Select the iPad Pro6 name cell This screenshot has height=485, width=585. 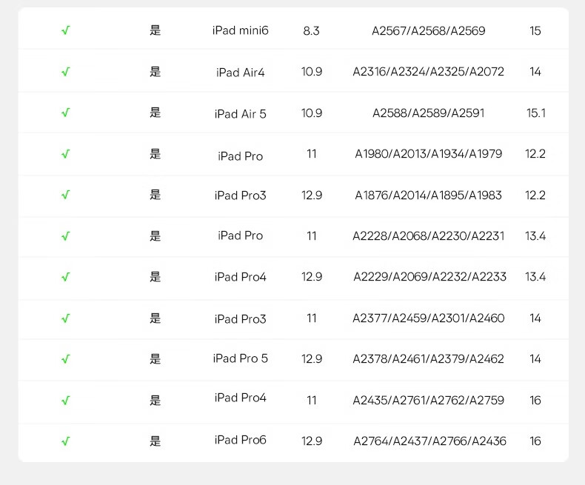pyautogui.click(x=240, y=440)
